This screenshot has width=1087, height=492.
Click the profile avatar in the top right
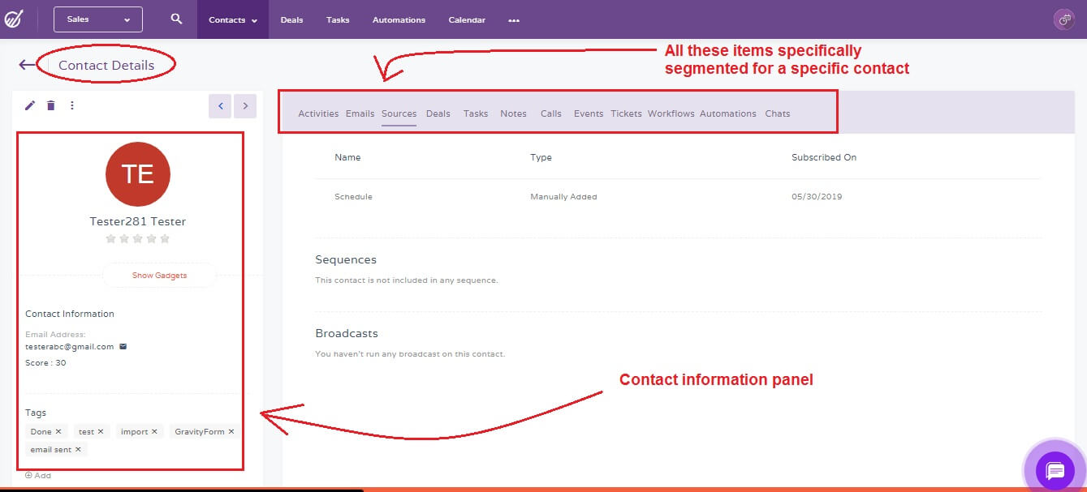tap(1063, 18)
